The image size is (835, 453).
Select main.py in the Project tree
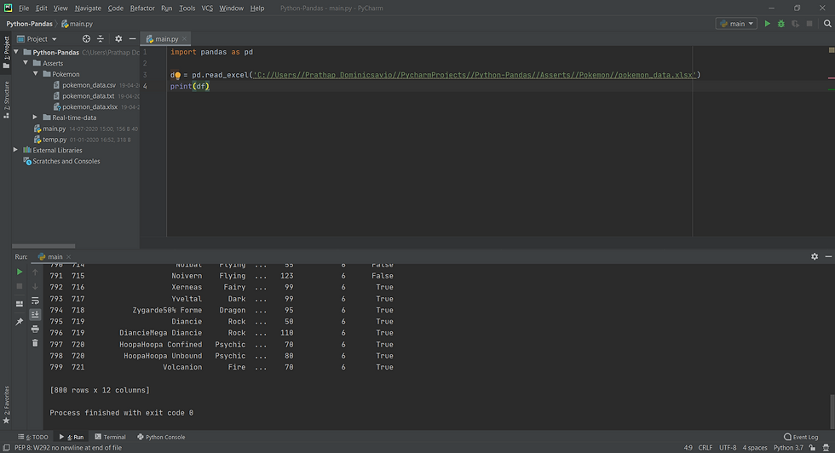pos(54,129)
